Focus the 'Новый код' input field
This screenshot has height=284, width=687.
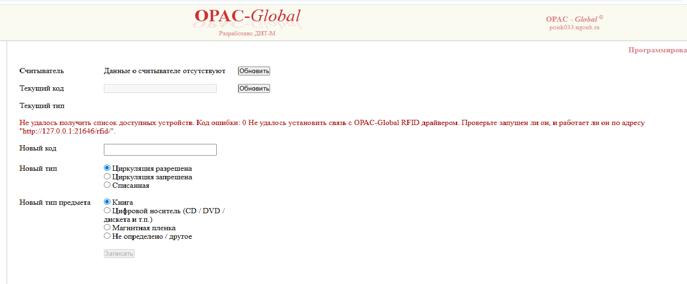coord(160,150)
